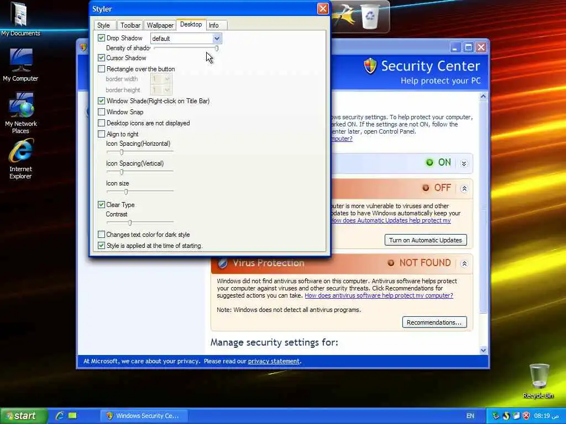The width and height of the screenshot is (566, 424).
Task: Click the Security Center scrollbar down arrow
Action: (483, 350)
